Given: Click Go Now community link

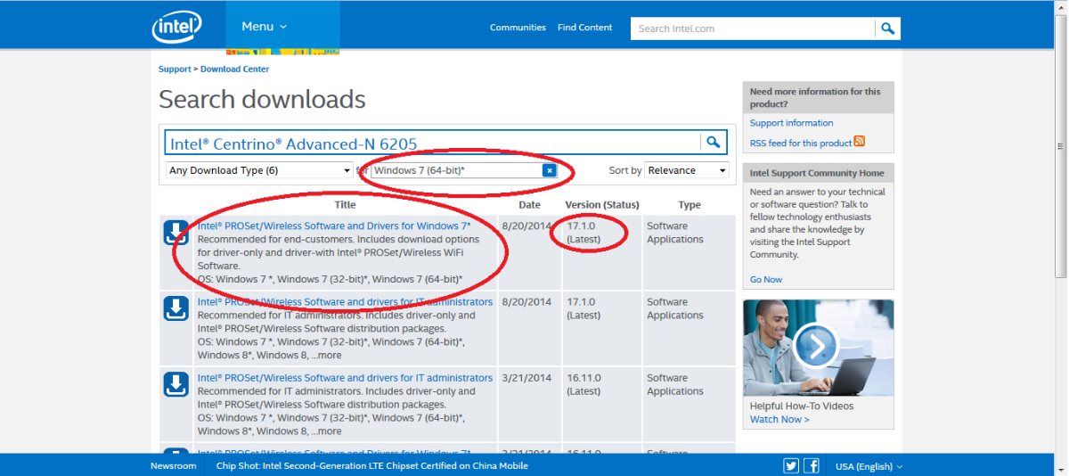Looking at the screenshot, I should [766, 279].
